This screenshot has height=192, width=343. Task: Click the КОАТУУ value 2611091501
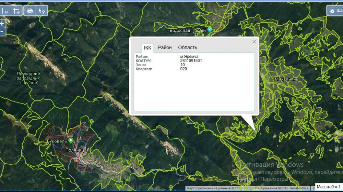[x=191, y=60]
